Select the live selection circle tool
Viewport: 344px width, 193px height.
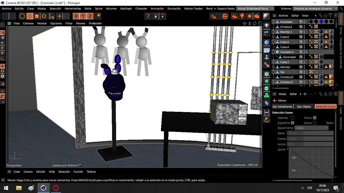coord(22,16)
